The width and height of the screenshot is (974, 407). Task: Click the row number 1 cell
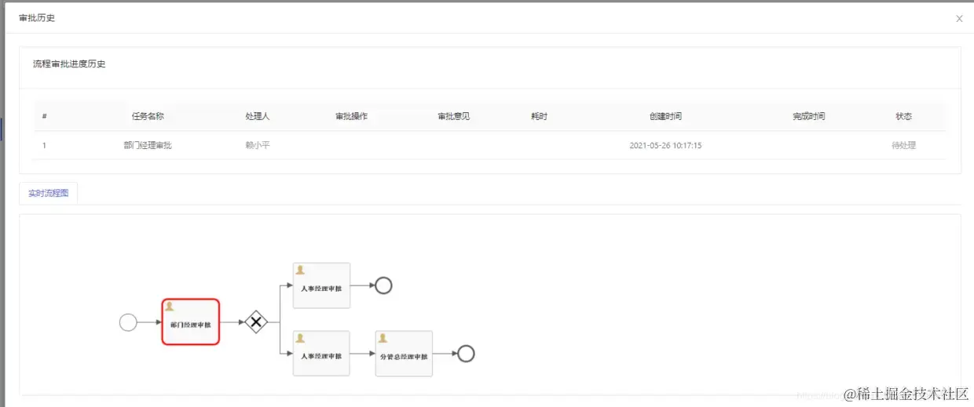[45, 145]
